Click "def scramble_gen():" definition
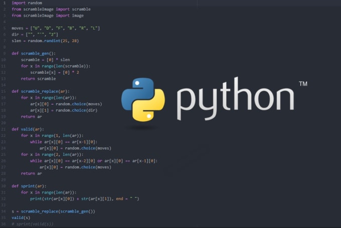 pyautogui.click(x=34, y=53)
